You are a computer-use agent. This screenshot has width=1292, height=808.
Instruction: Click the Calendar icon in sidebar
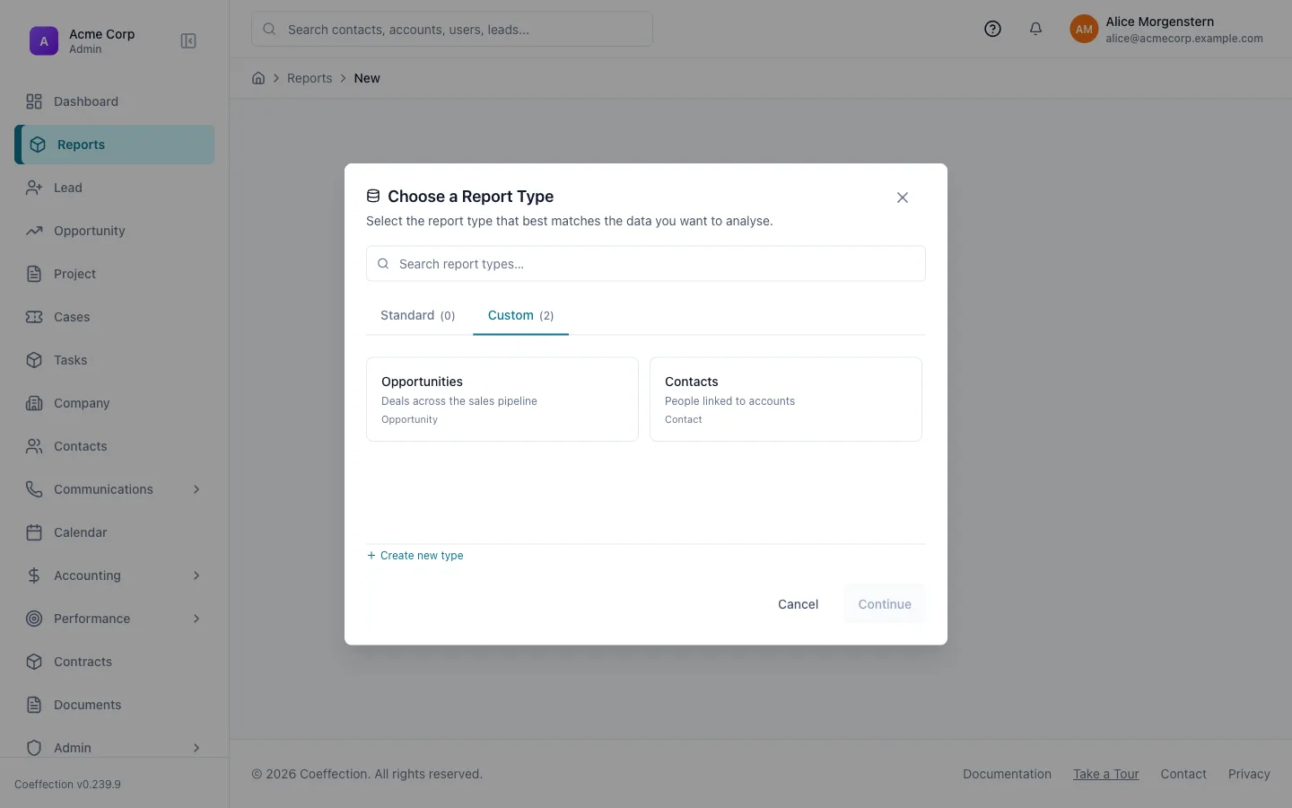click(x=34, y=532)
